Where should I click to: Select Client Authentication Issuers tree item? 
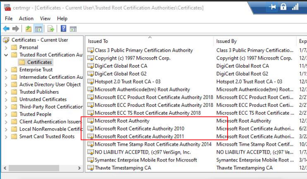(x=50, y=122)
